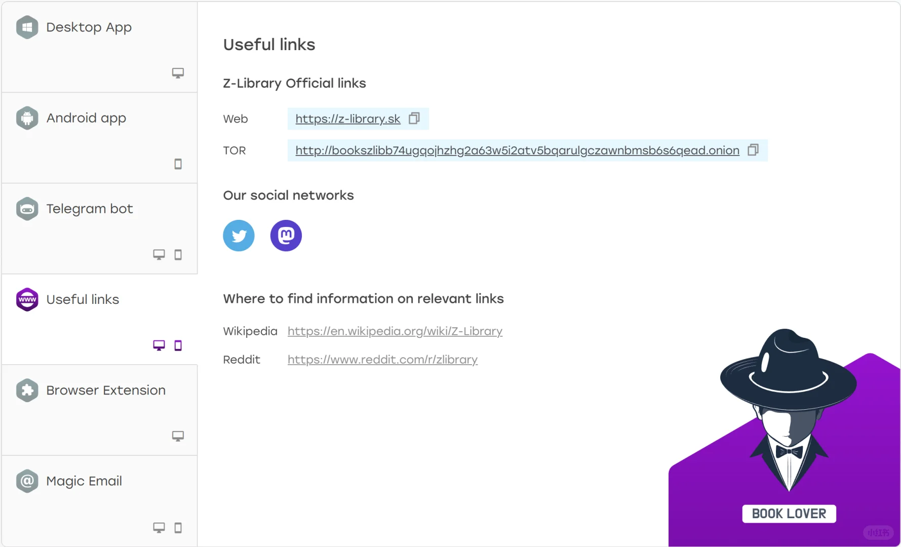Click the Browser Extension puzzle icon
The width and height of the screenshot is (901, 547).
pos(27,390)
